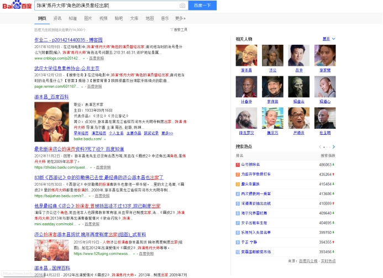Click rank 1 badge beside 山竹被除名
Viewport: 383px width, 278px height.
click(238, 165)
